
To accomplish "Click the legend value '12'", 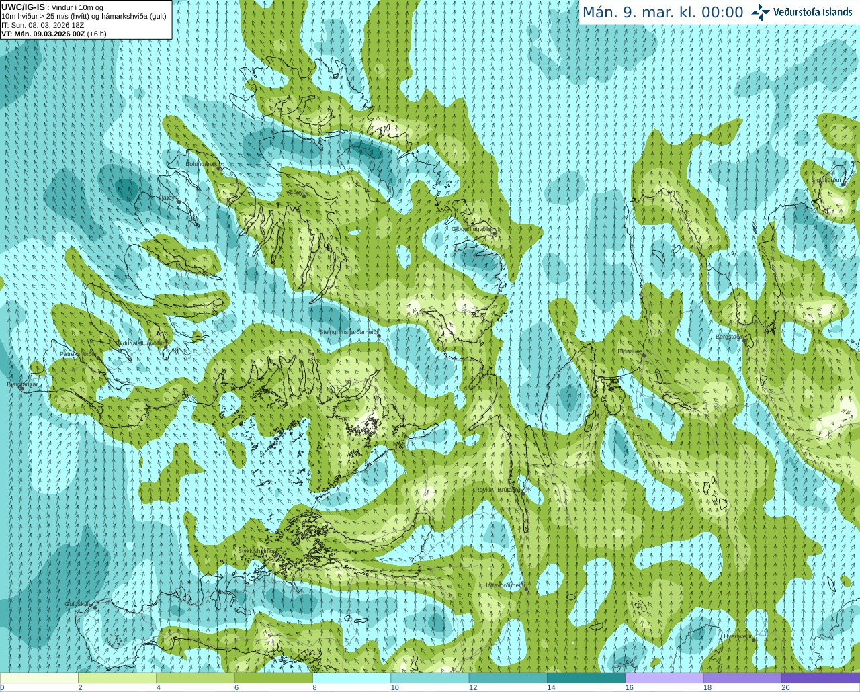I will click(473, 687).
